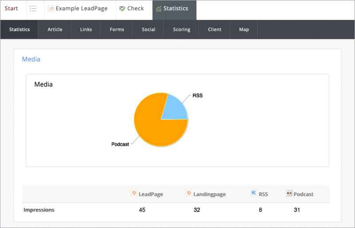The image size is (355, 228).
Task: Switch to the Client tab
Action: tap(215, 30)
